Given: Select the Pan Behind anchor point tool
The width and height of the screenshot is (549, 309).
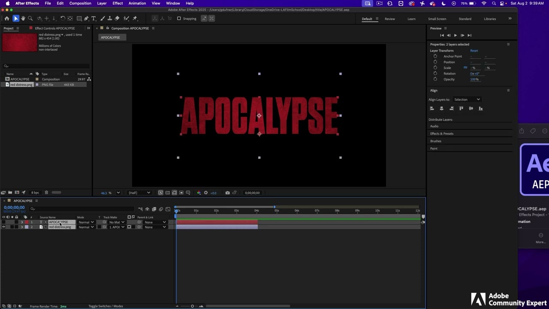Looking at the screenshot, I should pyautogui.click(x=70, y=18).
